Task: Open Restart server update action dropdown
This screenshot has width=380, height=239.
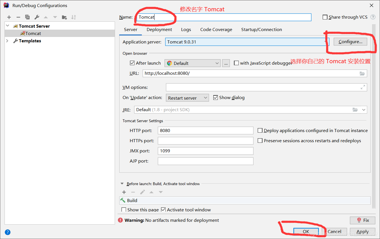Action: tap(187, 98)
